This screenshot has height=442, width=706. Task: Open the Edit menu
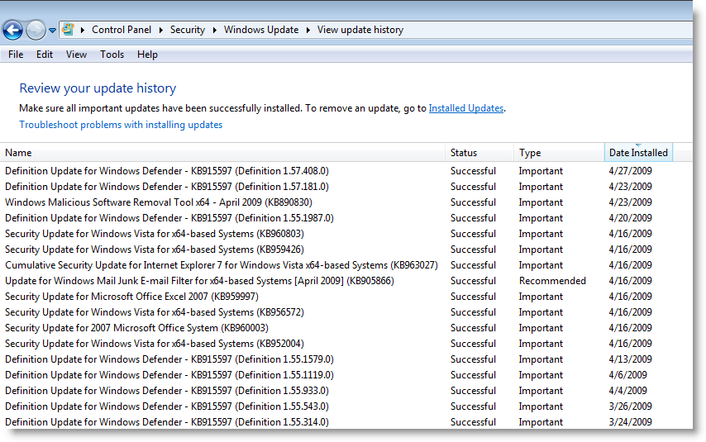[x=45, y=55]
